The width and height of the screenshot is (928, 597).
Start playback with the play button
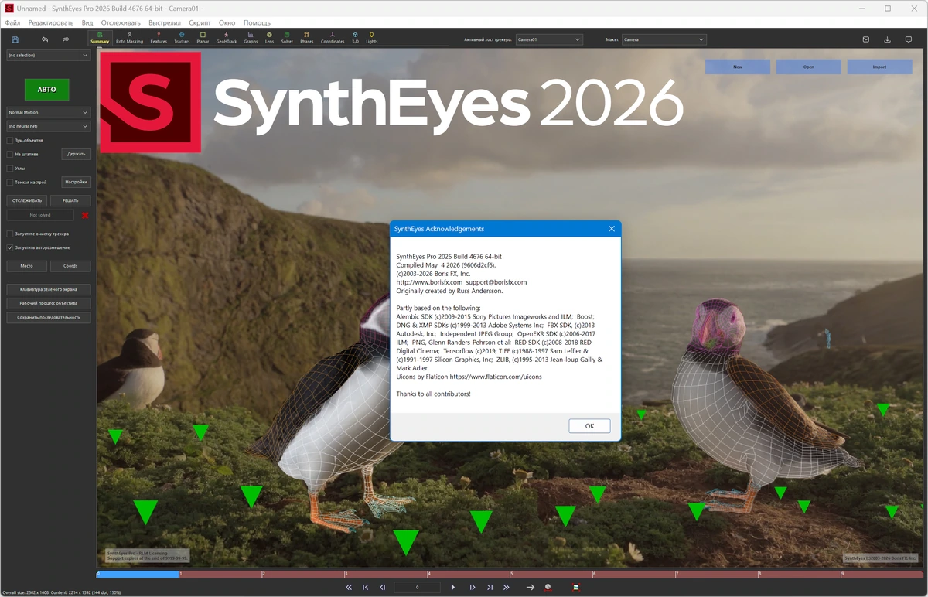[453, 588]
